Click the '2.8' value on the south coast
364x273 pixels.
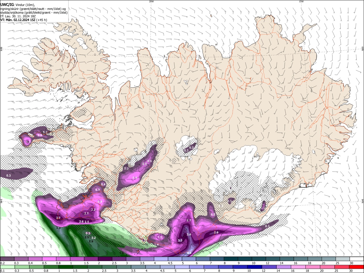click(x=216, y=233)
